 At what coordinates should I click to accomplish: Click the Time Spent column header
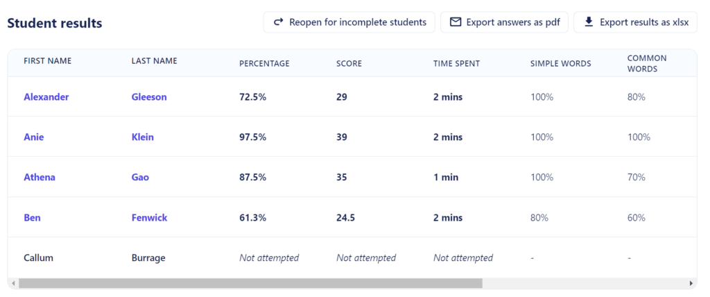pyautogui.click(x=456, y=64)
